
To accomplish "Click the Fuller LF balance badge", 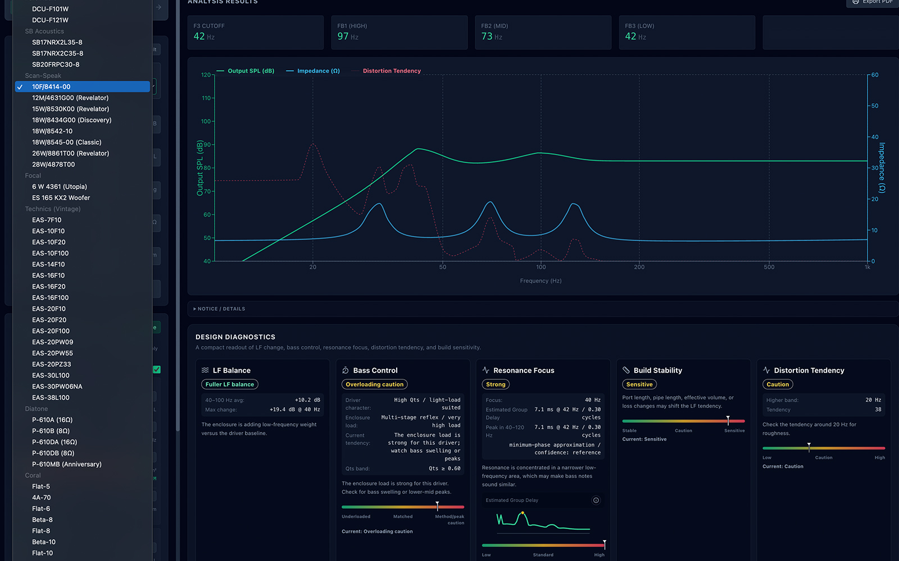I will click(x=230, y=384).
